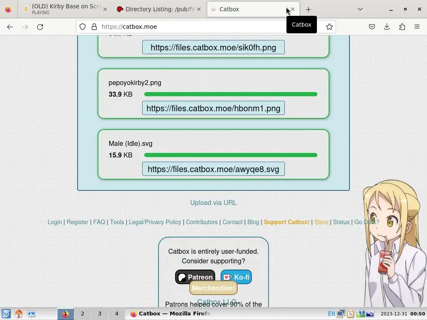
Task: Open the Blog link
Action: [x=253, y=222]
